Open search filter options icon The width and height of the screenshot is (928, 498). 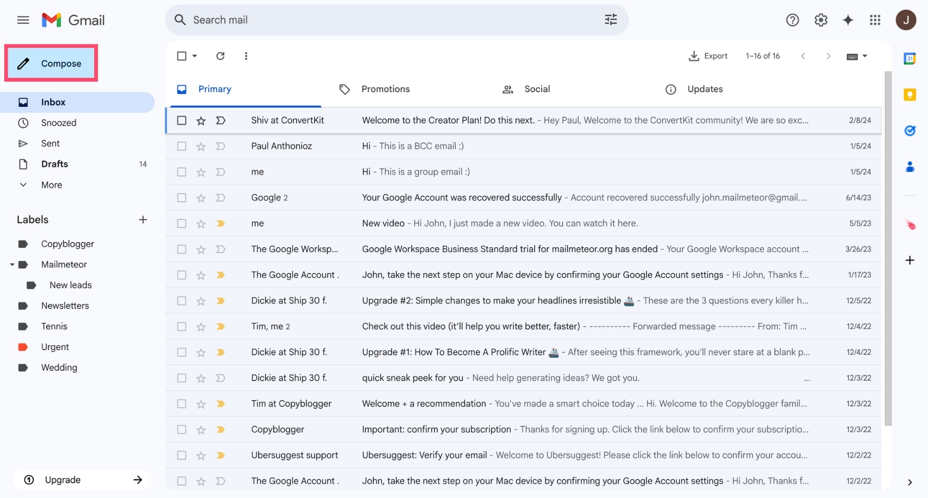pos(611,20)
